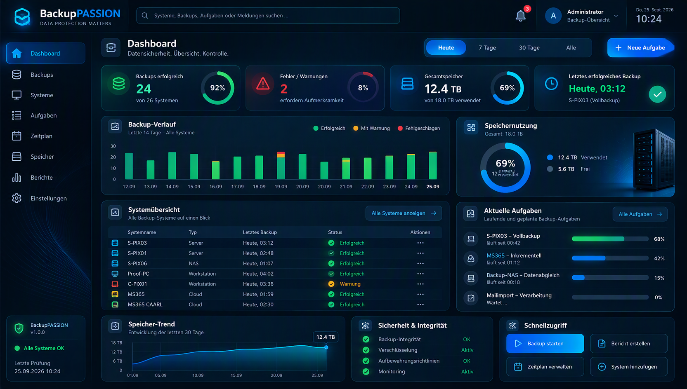687x389 pixels.
Task: Toggle the Fehlgeschlagen legend entry
Action: pyautogui.click(x=419, y=128)
